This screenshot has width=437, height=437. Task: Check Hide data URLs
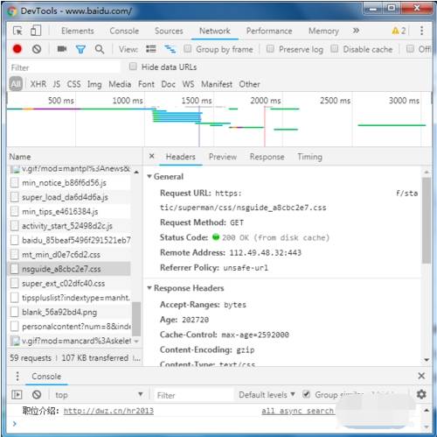[x=133, y=67]
